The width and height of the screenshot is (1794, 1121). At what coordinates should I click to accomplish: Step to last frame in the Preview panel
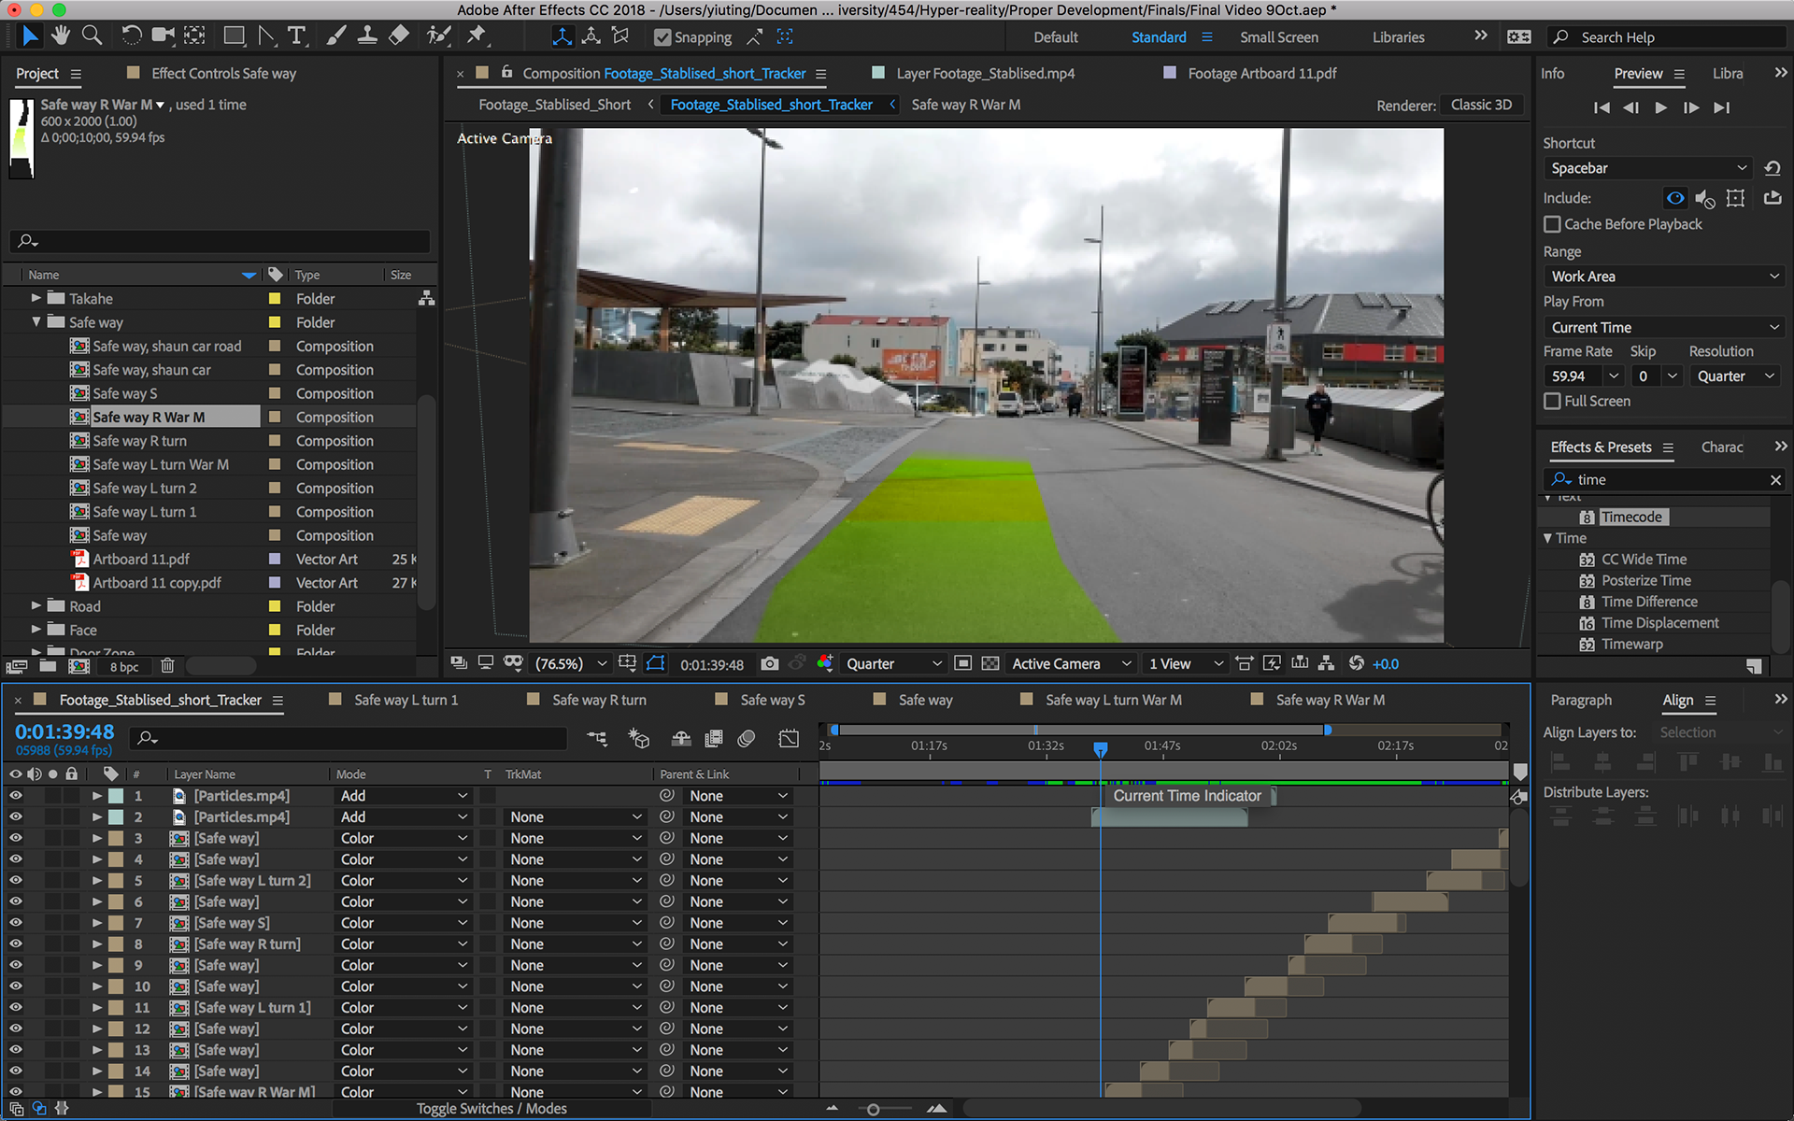point(1721,107)
